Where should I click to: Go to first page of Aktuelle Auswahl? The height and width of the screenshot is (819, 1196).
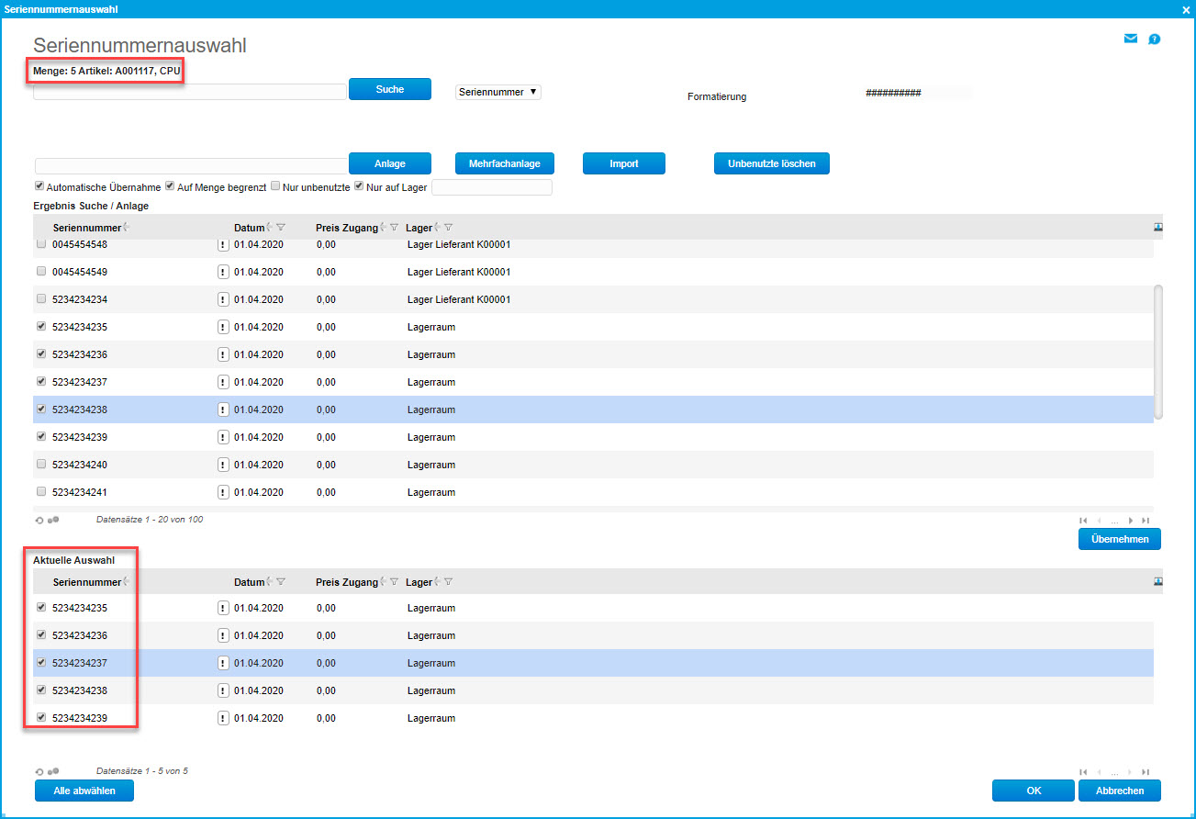[x=1084, y=772]
